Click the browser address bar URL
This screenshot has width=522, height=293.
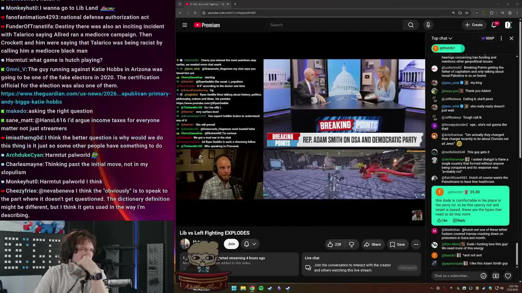click(232, 13)
